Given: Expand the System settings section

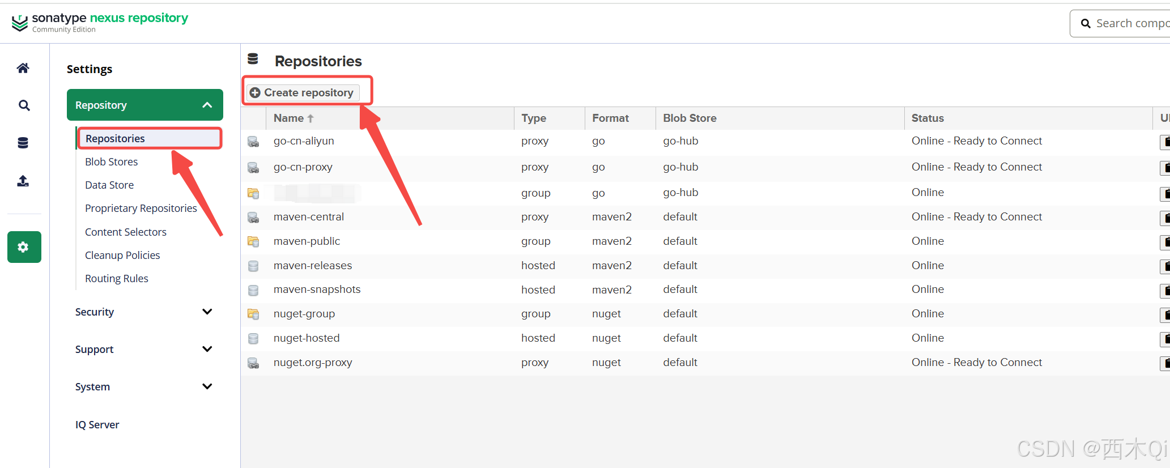Looking at the screenshot, I should pyautogui.click(x=144, y=387).
